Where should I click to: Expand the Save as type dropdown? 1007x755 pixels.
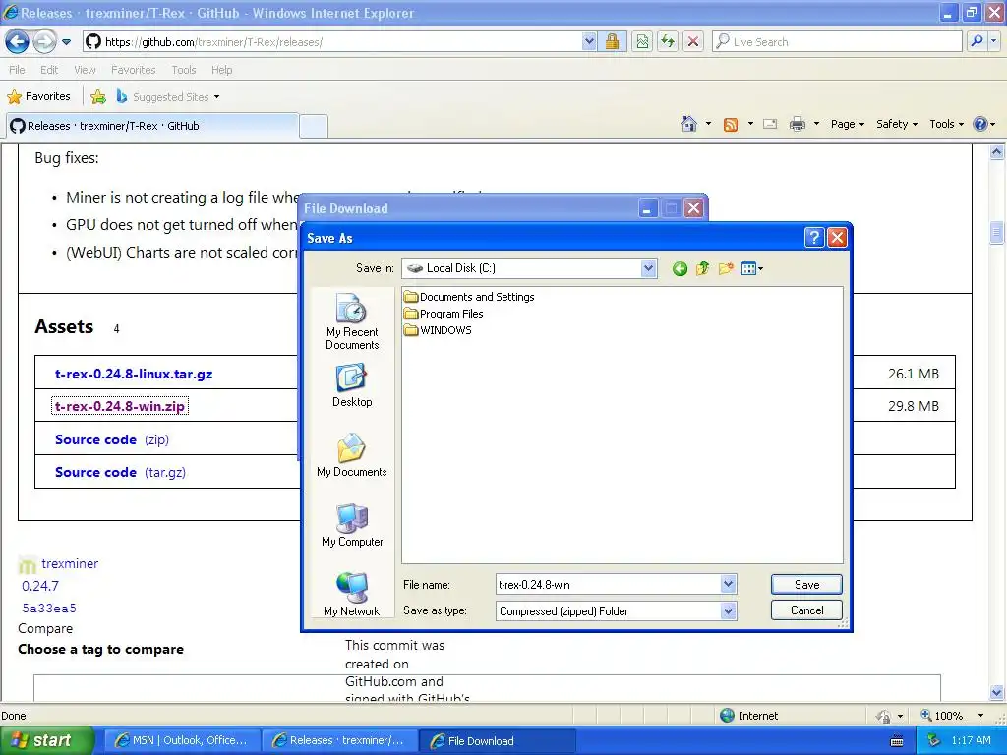click(x=728, y=611)
